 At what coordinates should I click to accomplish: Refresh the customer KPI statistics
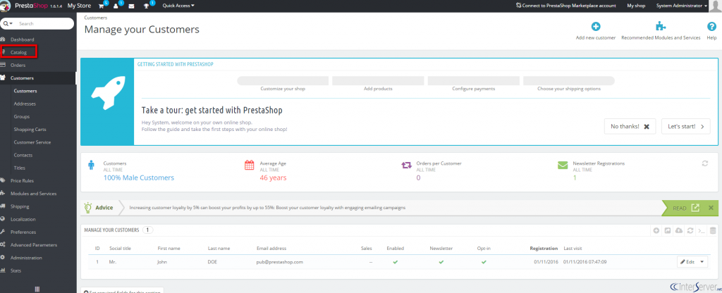[x=704, y=163]
